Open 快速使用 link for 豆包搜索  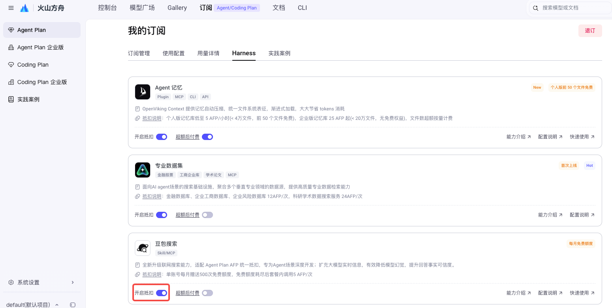(582, 293)
